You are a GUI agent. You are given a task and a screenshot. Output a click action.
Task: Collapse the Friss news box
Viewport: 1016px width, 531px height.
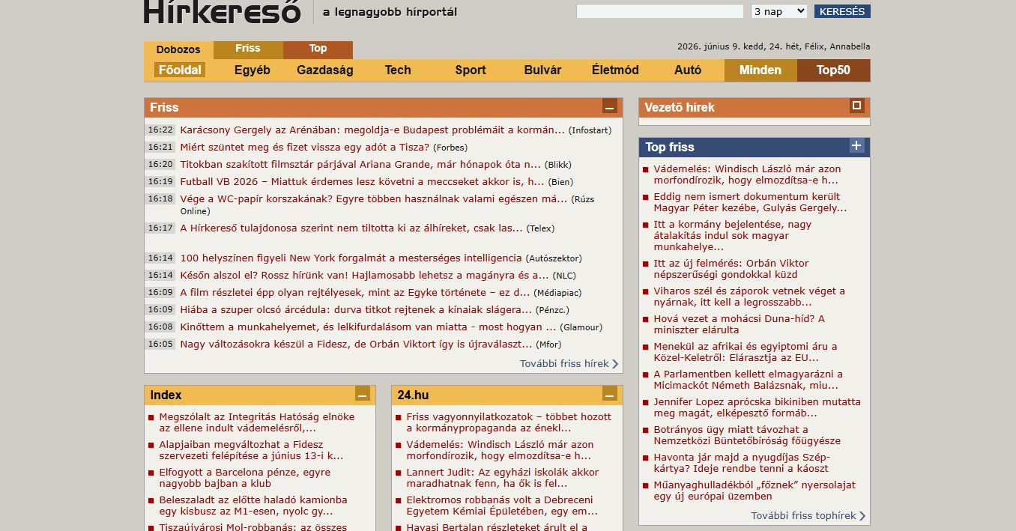610,106
